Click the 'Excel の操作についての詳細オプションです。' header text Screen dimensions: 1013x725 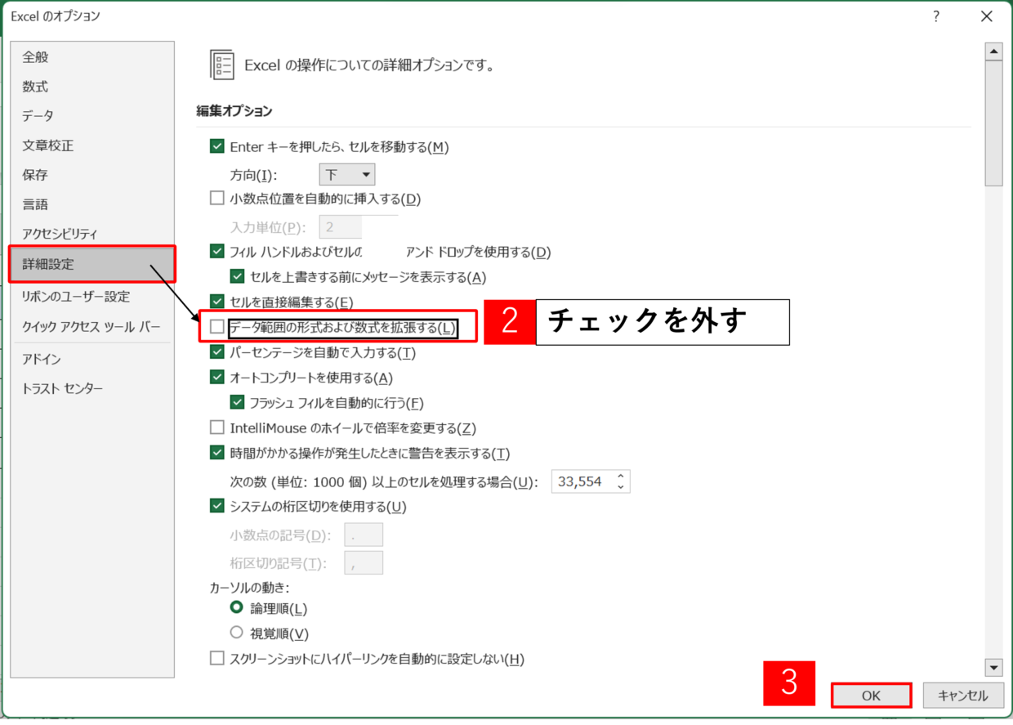coord(369,65)
